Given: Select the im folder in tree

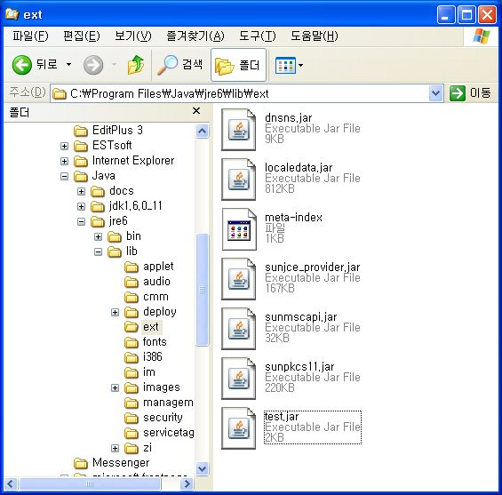Looking at the screenshot, I should [139, 372].
